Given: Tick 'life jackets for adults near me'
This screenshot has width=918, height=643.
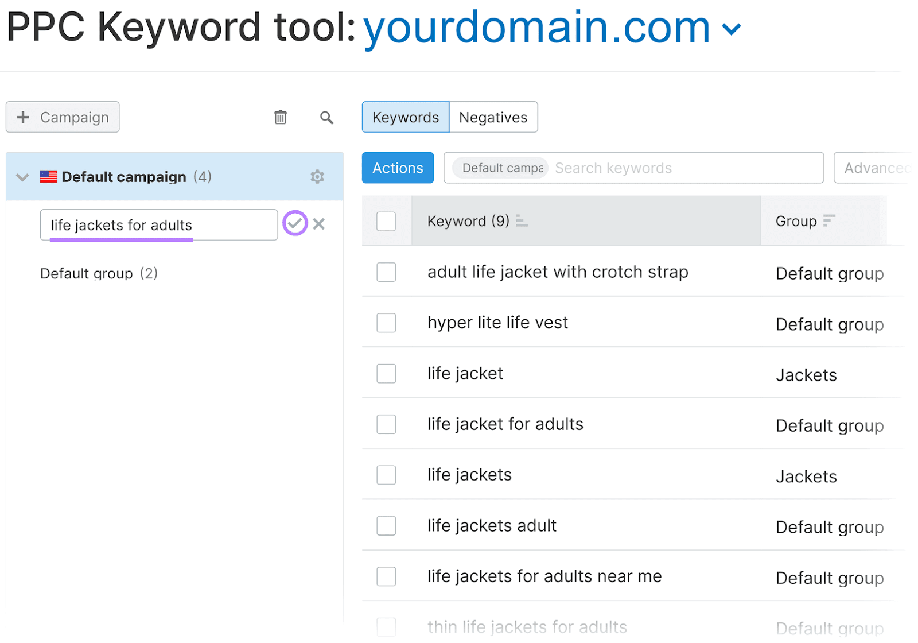Looking at the screenshot, I should (386, 576).
